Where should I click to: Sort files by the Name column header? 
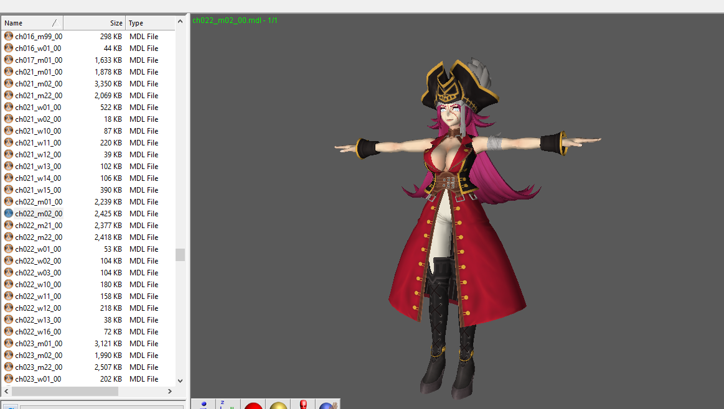coord(32,23)
